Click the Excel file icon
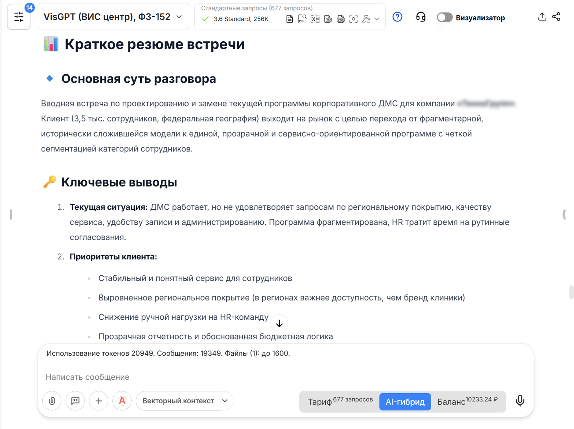Screen dimensions: 574x429 pyautogui.click(x=315, y=19)
